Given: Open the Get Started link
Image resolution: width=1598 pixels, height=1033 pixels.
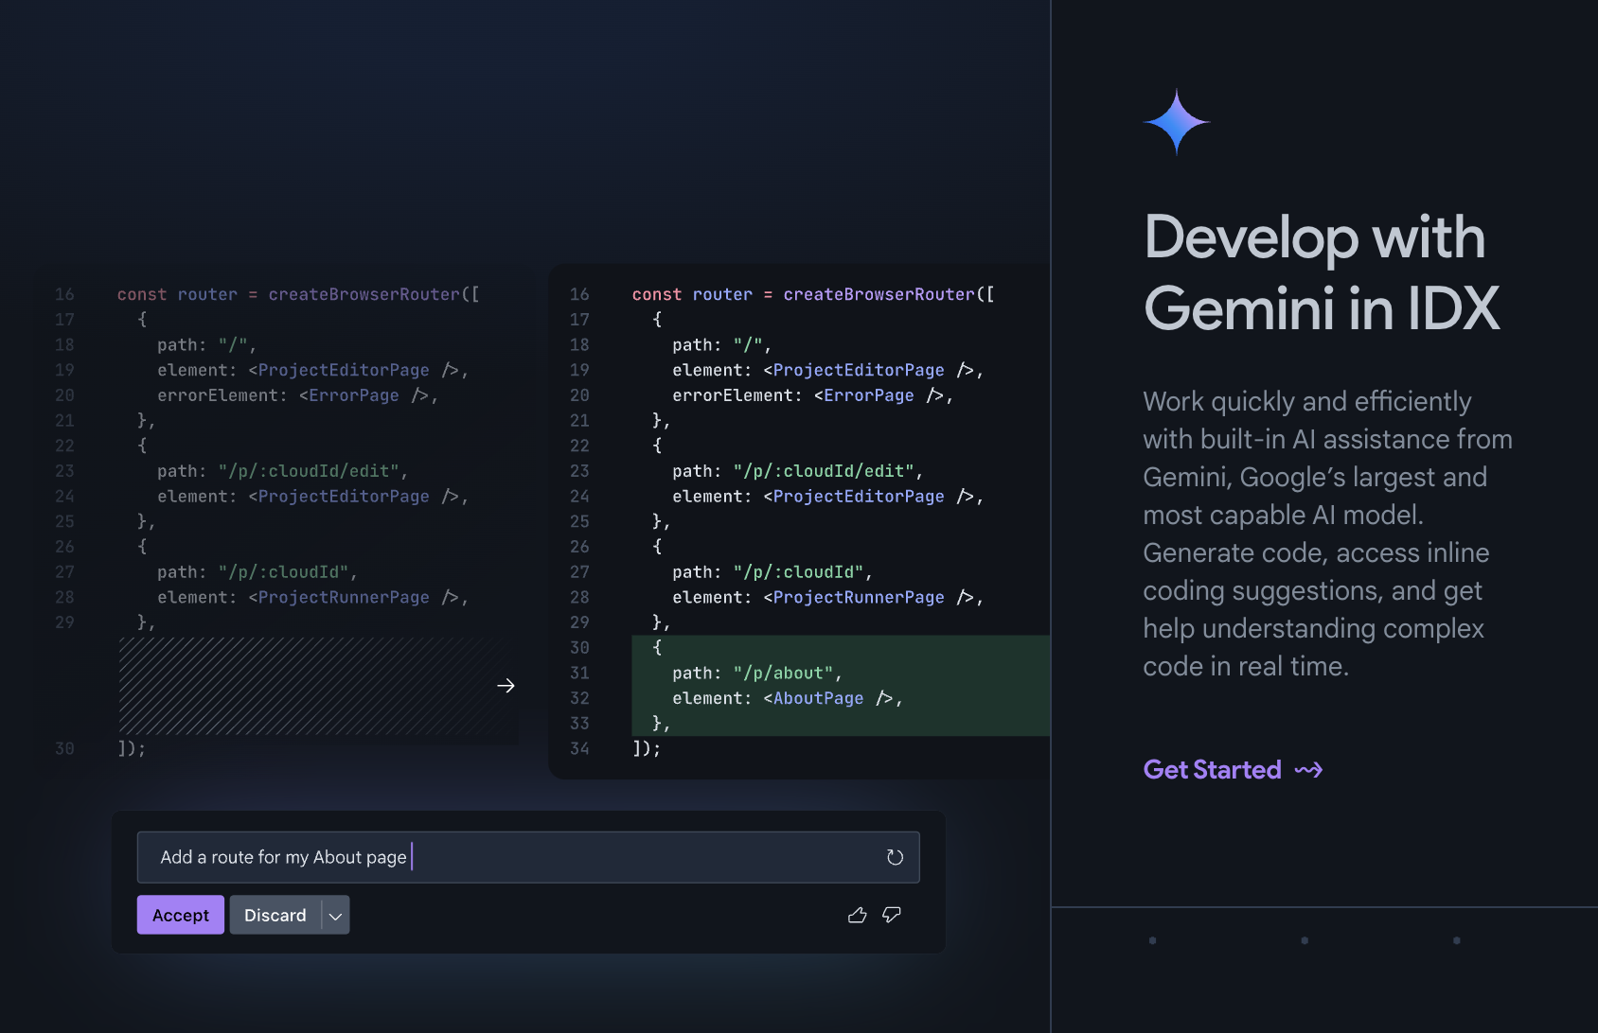Looking at the screenshot, I should [1212, 770].
